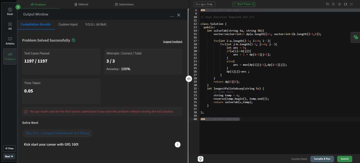Viewport: 360px width, 163px height.
Task: Click the '3 / 3' attempts value
Action: tap(111, 61)
